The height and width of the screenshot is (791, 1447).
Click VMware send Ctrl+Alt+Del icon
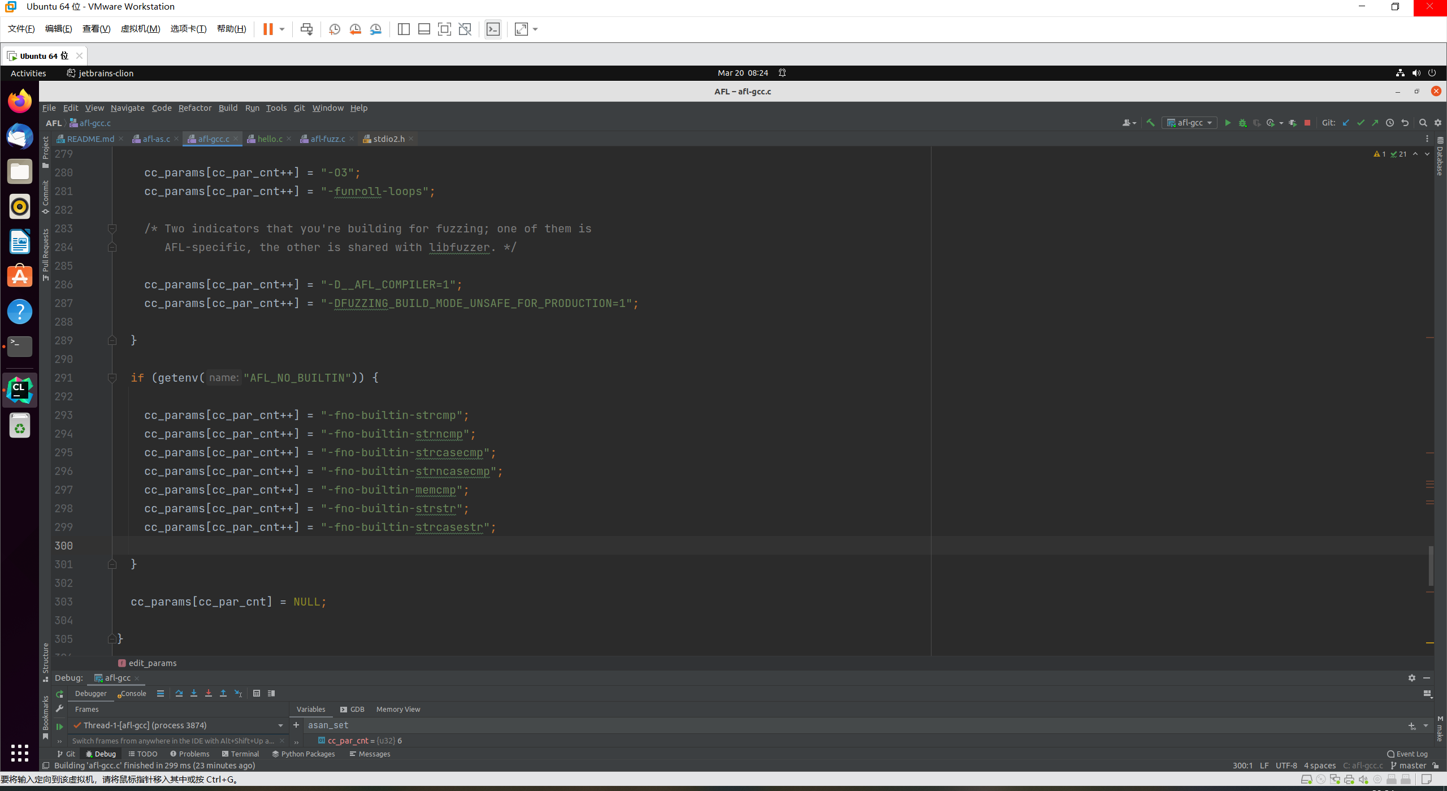click(306, 29)
